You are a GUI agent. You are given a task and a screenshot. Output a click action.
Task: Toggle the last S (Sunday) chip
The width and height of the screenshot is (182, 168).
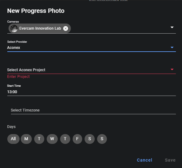coord(102,139)
